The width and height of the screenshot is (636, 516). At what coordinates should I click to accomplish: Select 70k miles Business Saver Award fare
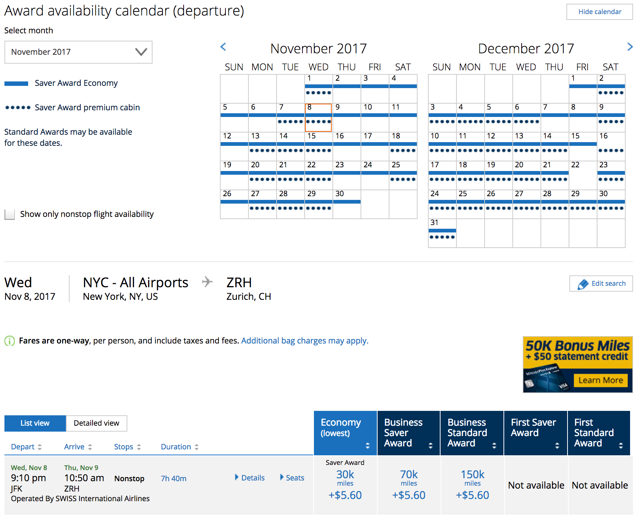(x=409, y=485)
